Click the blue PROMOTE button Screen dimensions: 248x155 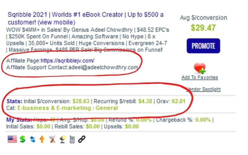[203, 46]
